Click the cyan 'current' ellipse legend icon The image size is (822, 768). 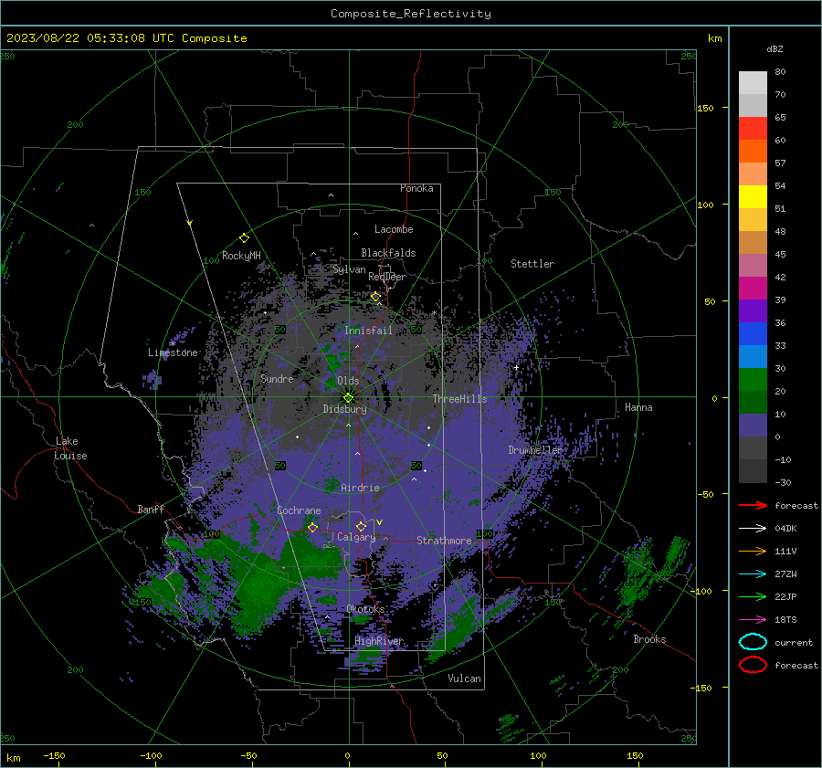tap(753, 642)
